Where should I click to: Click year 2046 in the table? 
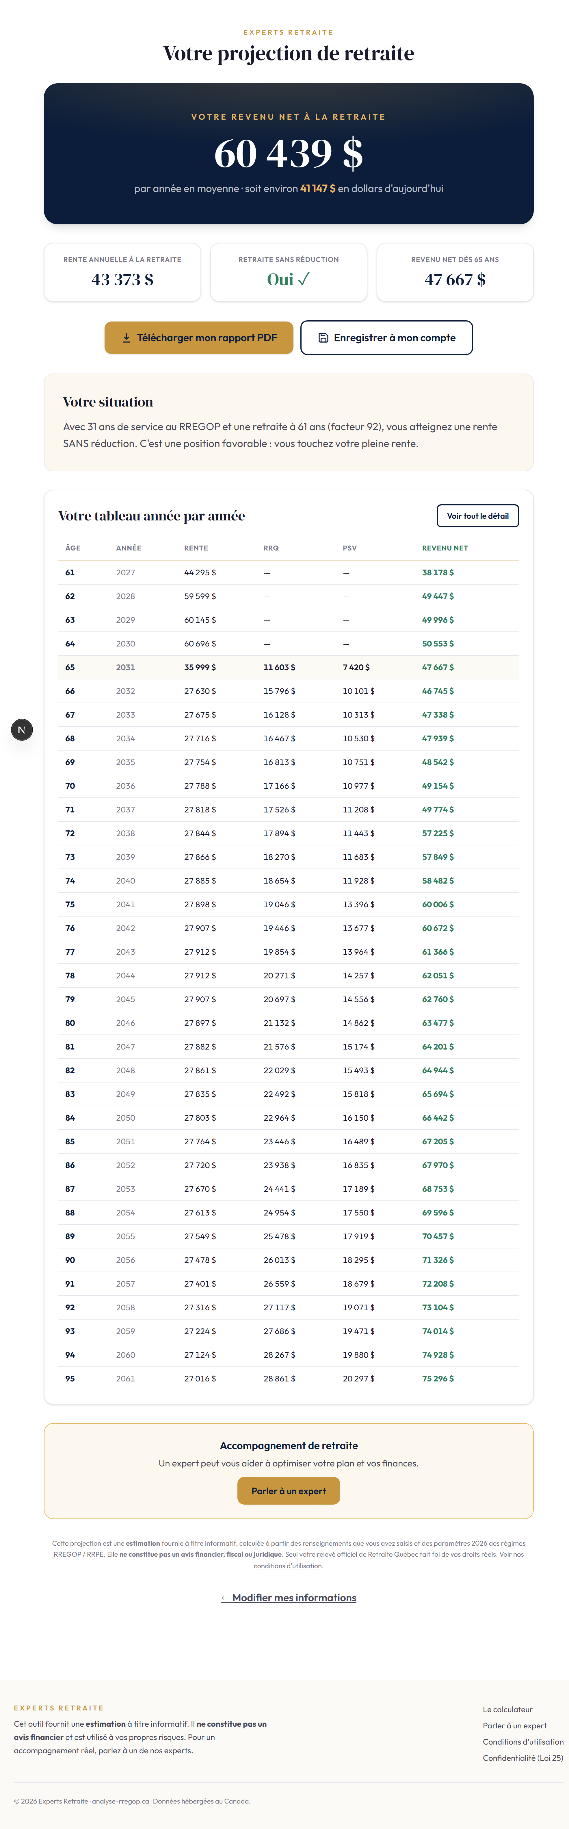click(126, 1023)
